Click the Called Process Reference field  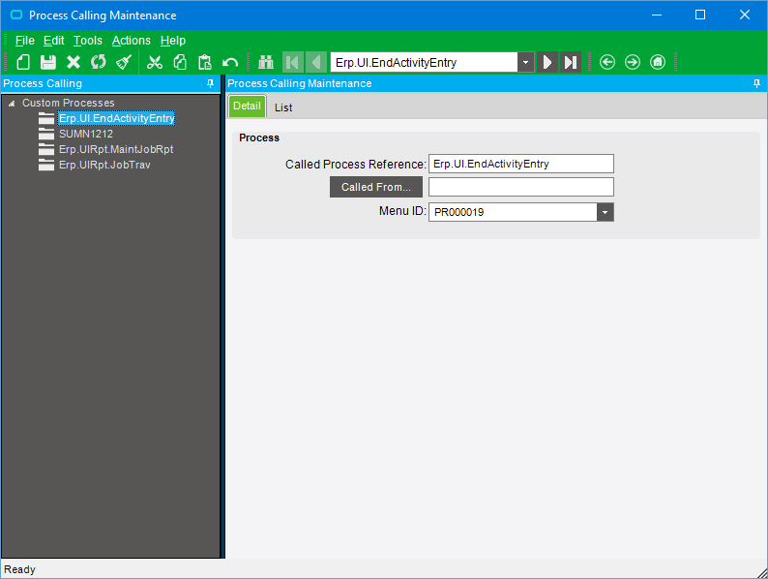[x=521, y=164]
